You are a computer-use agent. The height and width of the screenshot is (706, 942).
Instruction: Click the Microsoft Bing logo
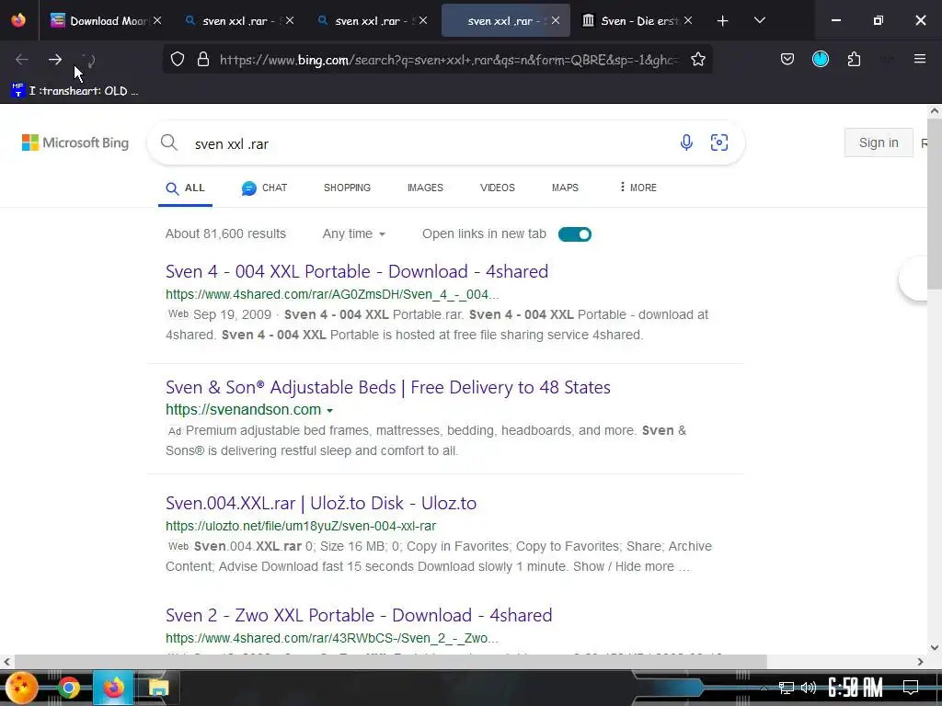(75, 142)
